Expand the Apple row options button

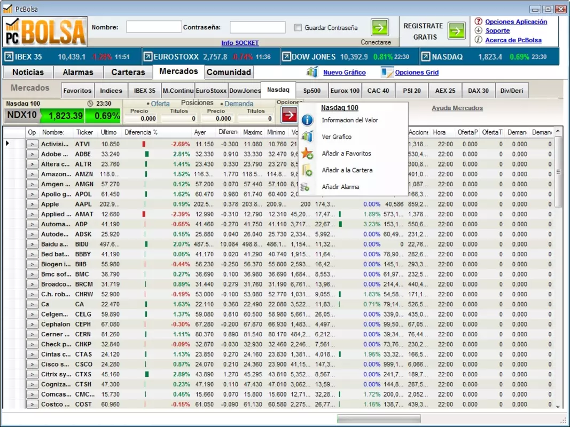33,204
